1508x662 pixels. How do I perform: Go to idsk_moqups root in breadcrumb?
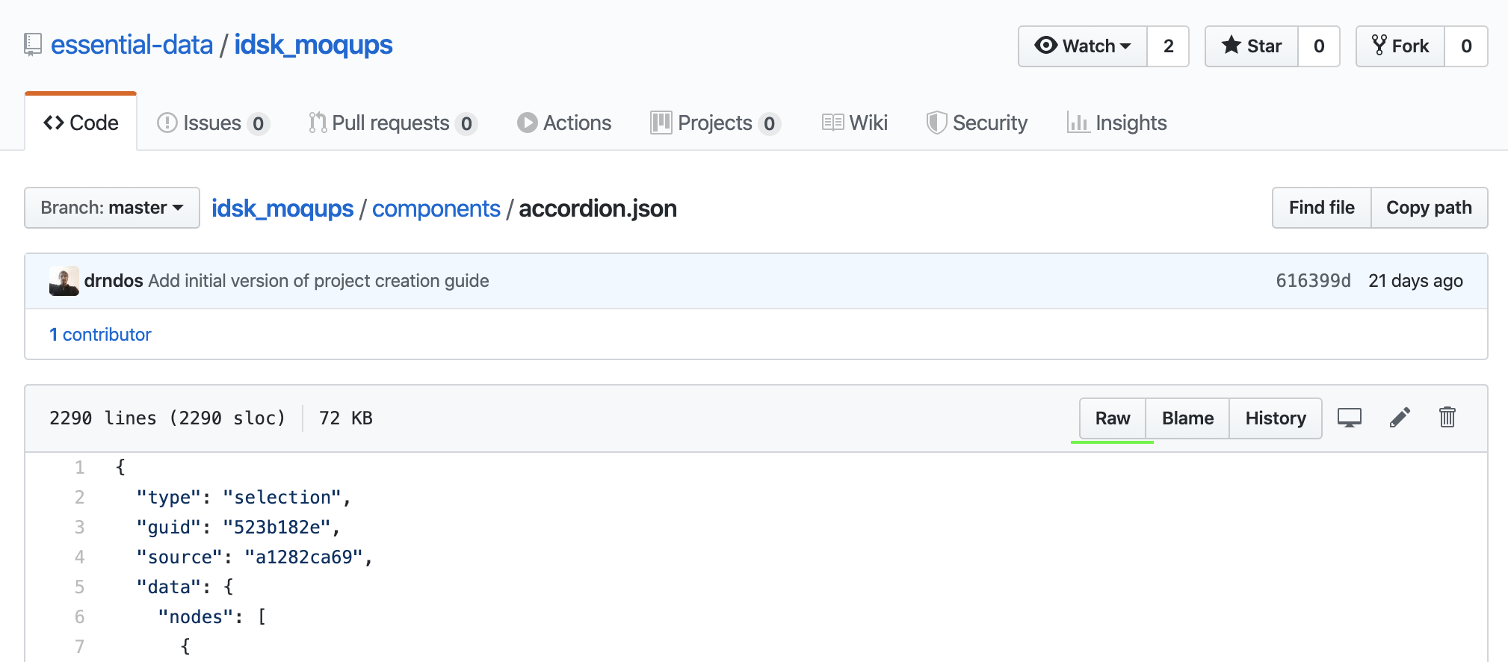coord(282,208)
